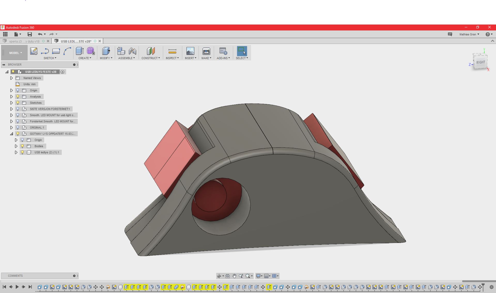This screenshot has width=496, height=293.
Task: Open the Mathias Gran account dropdown
Action: tap(469, 34)
